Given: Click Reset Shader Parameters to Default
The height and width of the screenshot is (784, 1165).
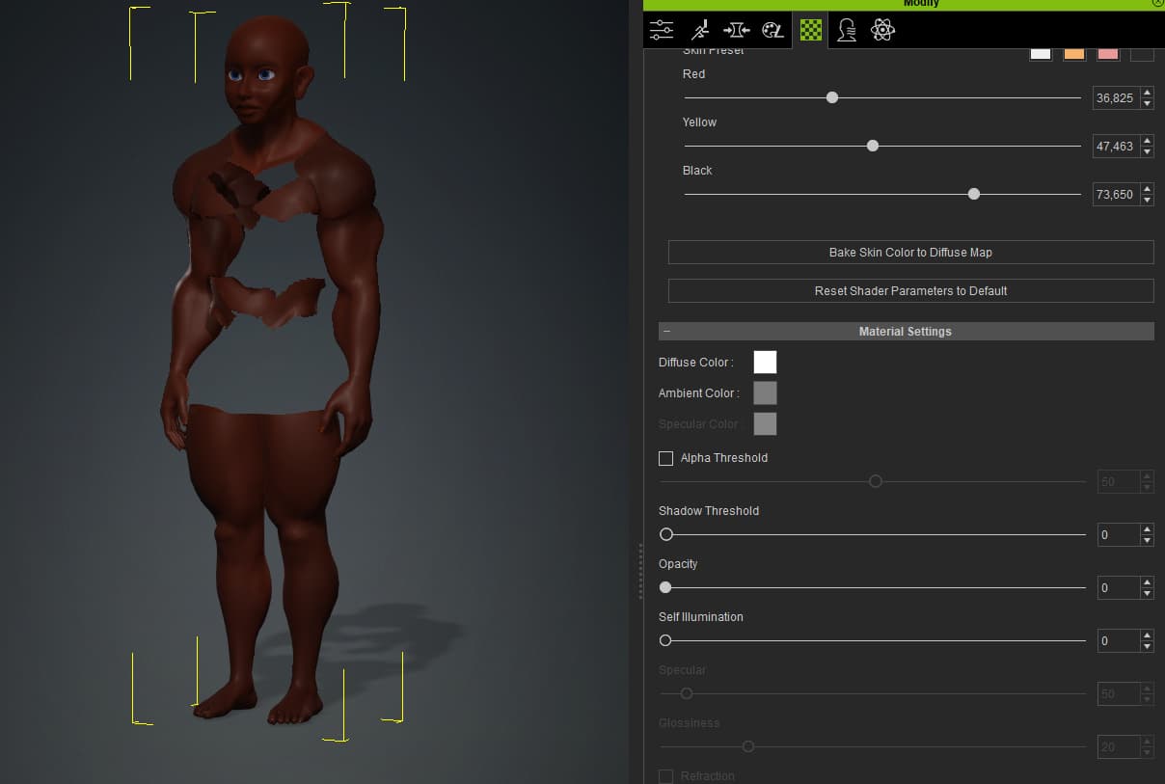Looking at the screenshot, I should (x=910, y=290).
